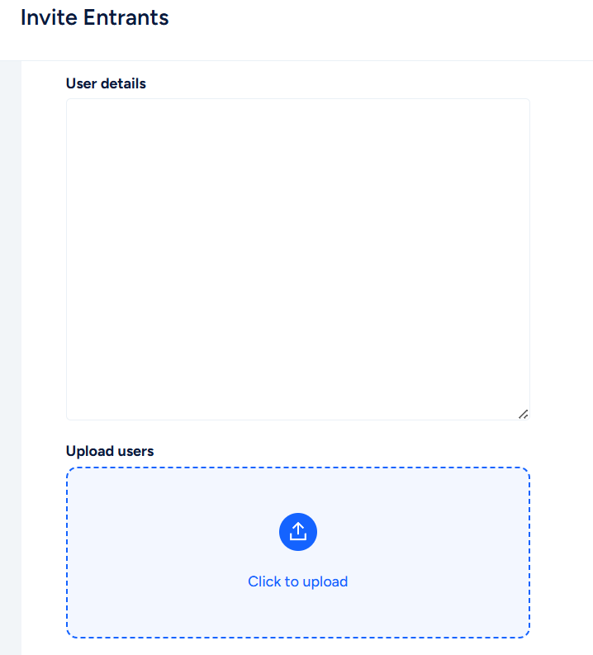Place cursor at first line of User details

298,110
